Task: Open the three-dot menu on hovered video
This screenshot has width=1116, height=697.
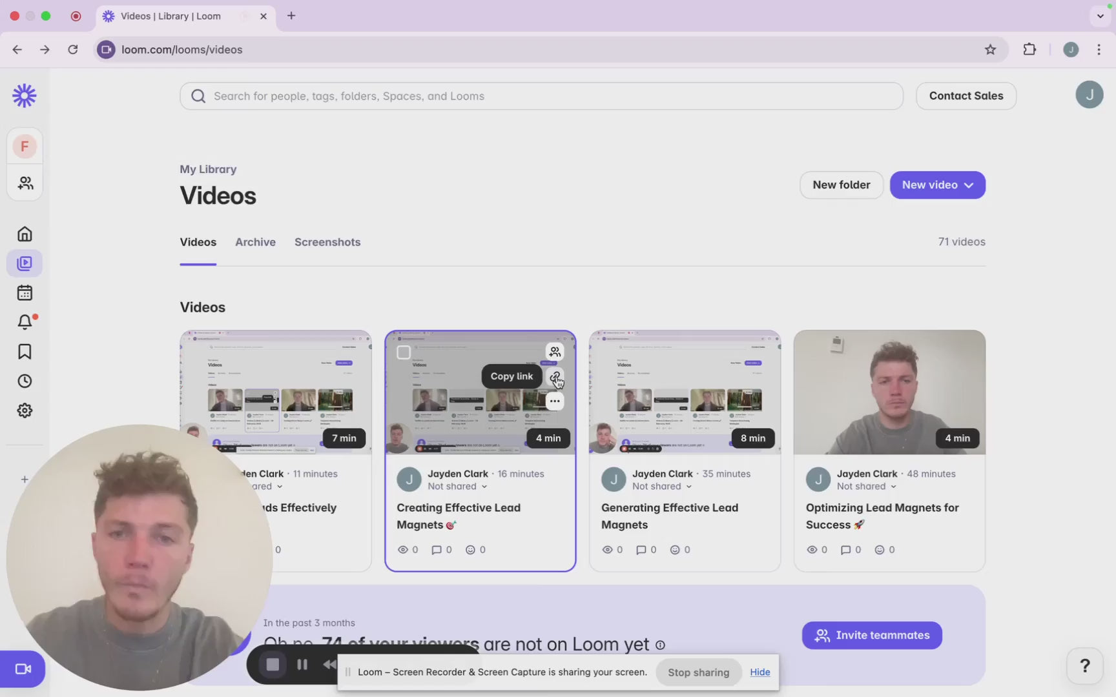Action: pos(555,401)
